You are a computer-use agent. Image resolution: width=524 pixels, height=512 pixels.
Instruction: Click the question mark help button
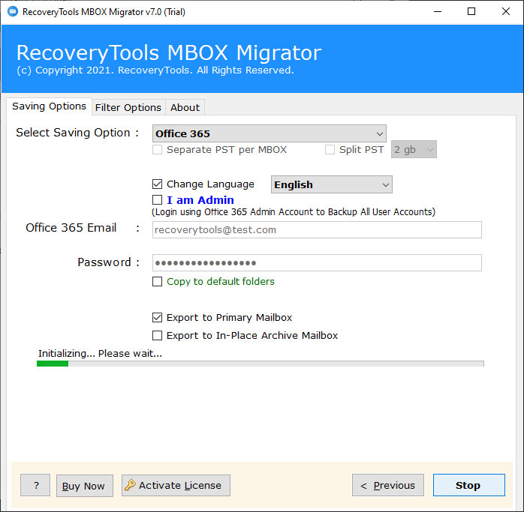coord(35,485)
